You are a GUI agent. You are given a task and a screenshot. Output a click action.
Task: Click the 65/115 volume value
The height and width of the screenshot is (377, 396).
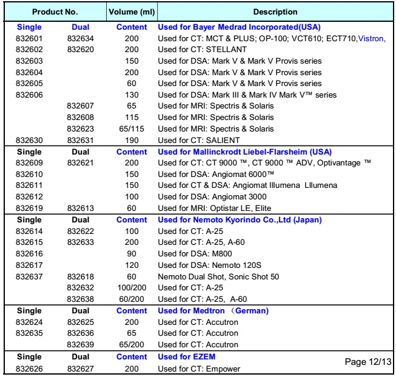(x=132, y=129)
